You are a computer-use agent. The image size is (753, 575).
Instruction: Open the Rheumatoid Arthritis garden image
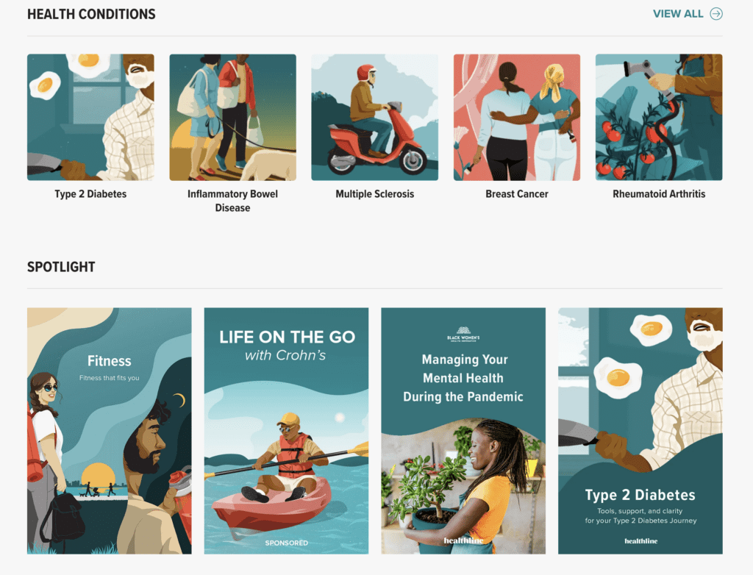[x=659, y=117]
